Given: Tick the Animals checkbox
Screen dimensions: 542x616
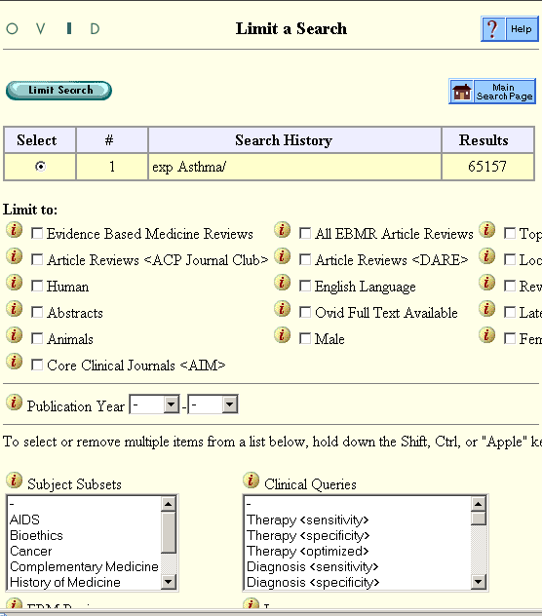Looking at the screenshot, I should click(37, 338).
